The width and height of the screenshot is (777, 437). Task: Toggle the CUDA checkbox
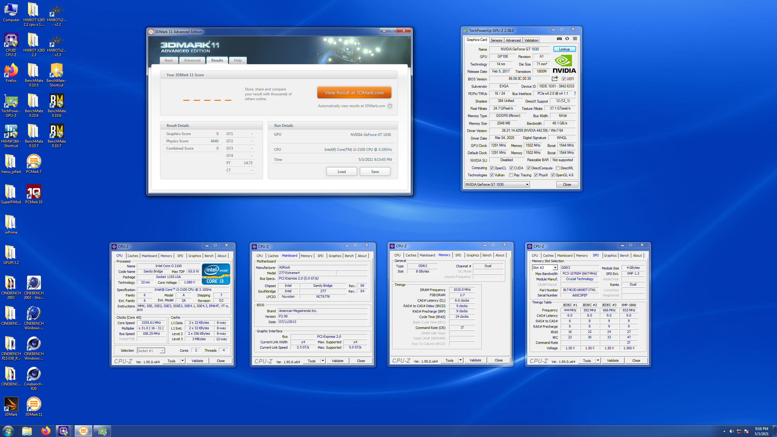tap(511, 168)
